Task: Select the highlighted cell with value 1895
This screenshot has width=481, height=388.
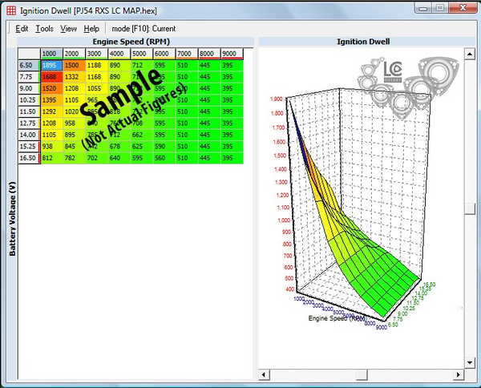Action: click(x=52, y=65)
